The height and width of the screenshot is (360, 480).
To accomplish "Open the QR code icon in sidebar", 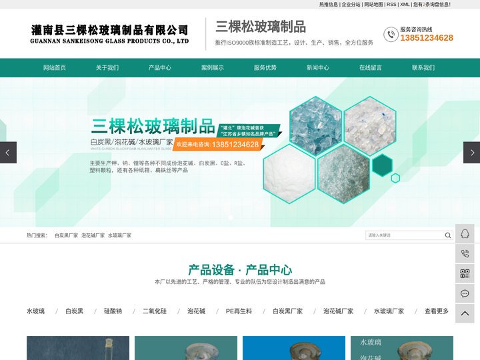I will click(x=465, y=273).
